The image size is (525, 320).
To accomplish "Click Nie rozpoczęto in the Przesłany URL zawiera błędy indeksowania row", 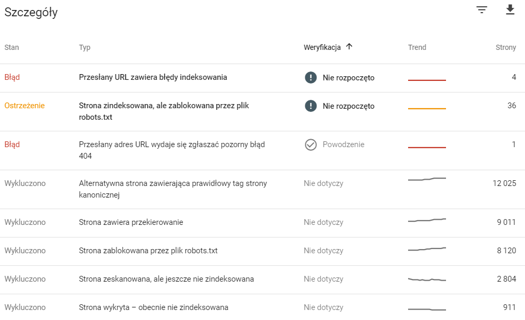I will click(x=349, y=78).
